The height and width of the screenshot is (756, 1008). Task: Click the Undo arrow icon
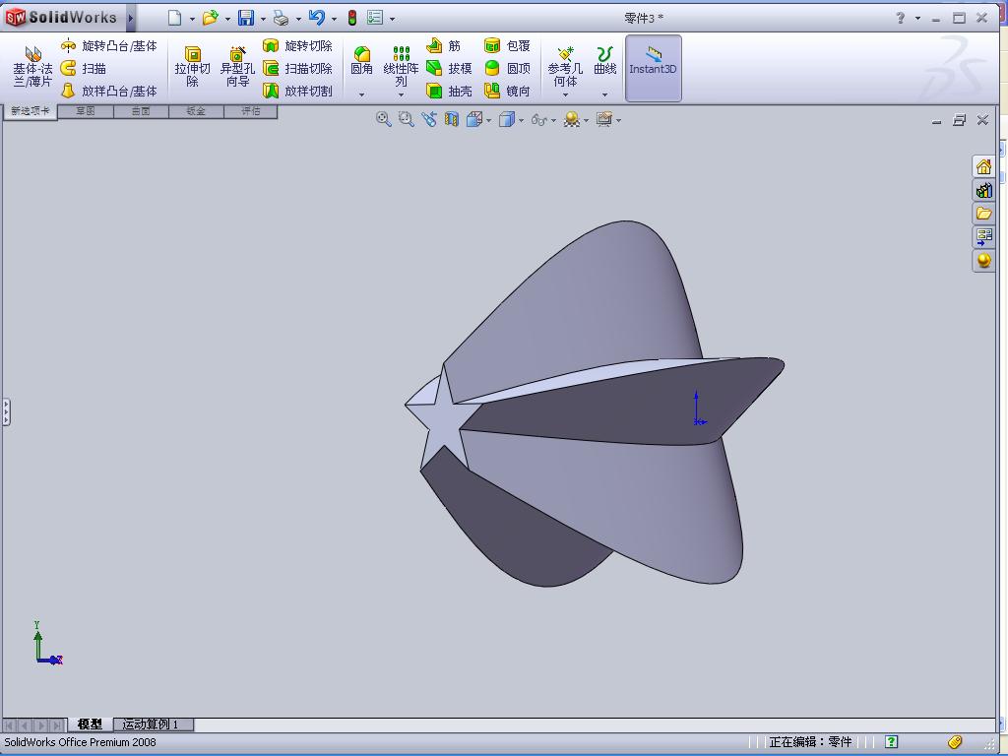(x=316, y=18)
